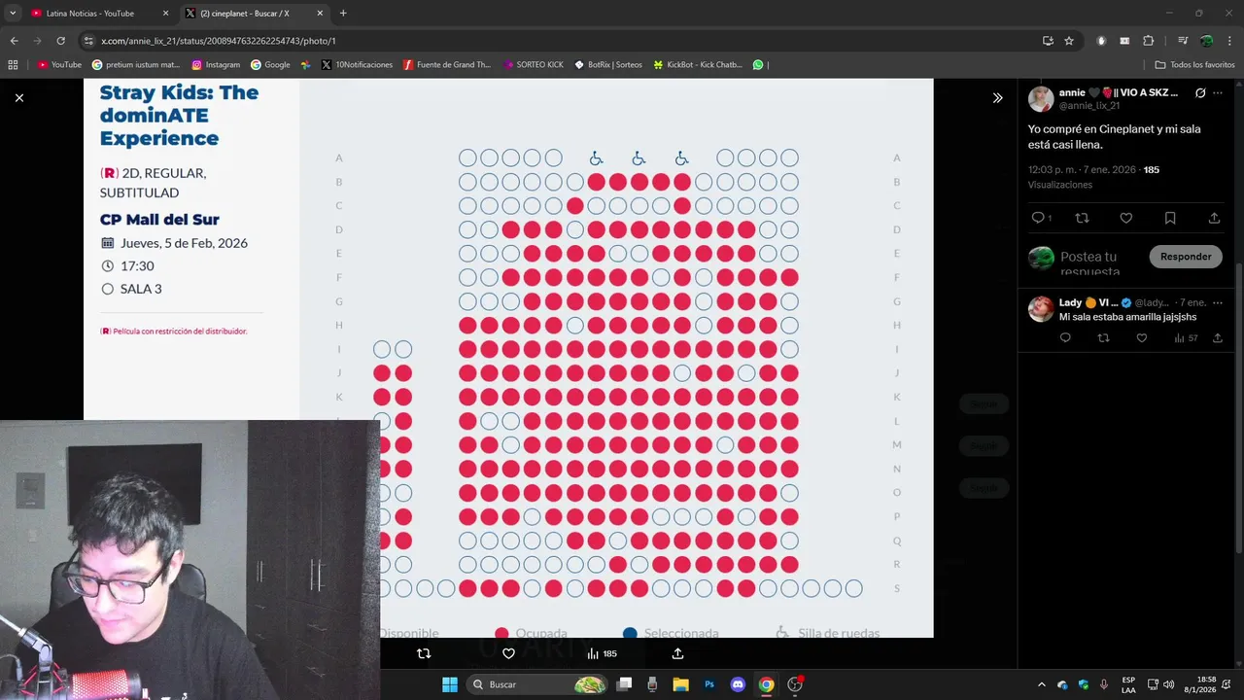Bookmark annie's tweet
1244x700 pixels.
[x=1170, y=218]
